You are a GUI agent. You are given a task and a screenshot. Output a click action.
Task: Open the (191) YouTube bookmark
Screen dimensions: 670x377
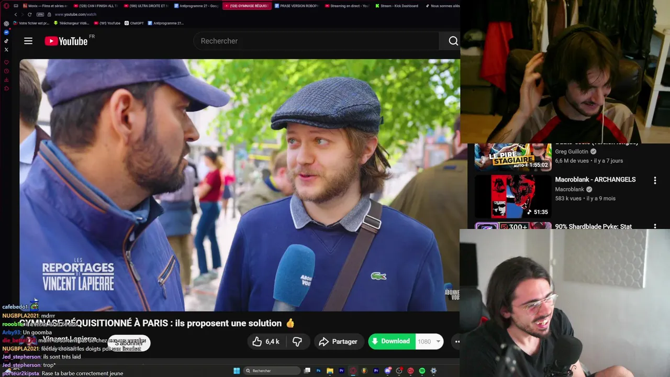click(x=107, y=23)
